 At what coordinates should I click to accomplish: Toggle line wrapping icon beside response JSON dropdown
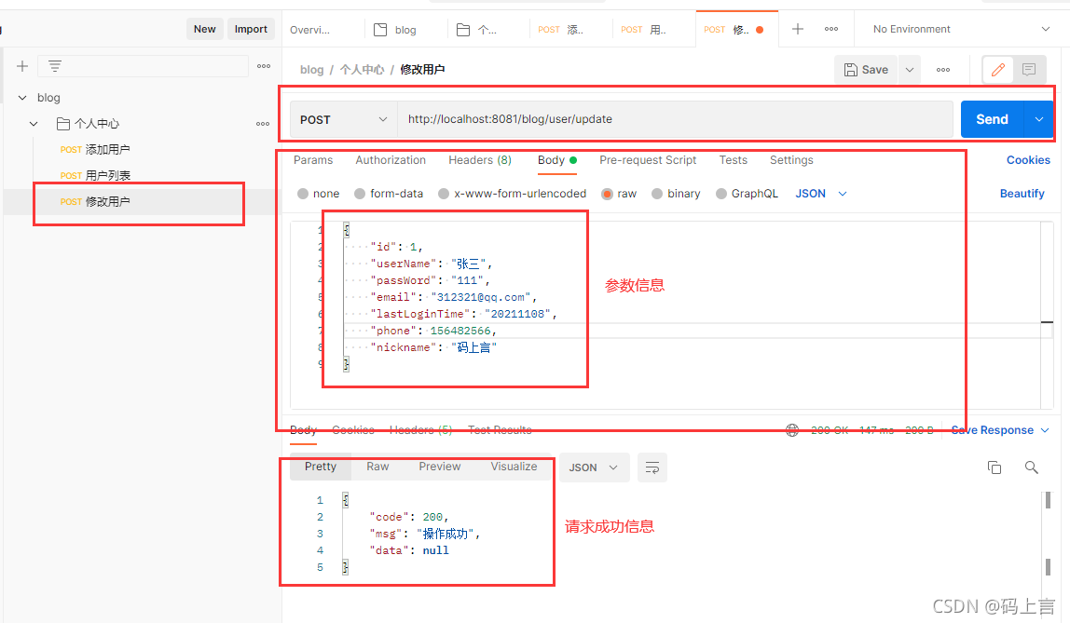652,467
